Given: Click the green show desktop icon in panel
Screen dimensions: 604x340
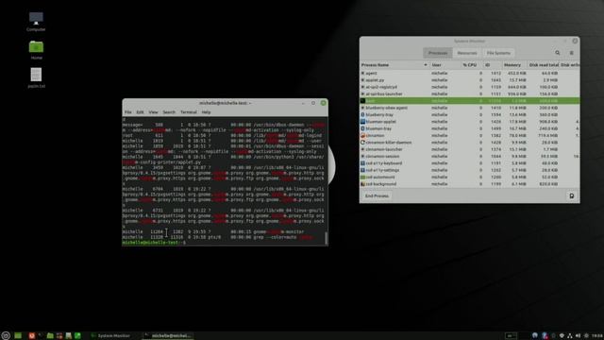Looking at the screenshot, I should [x=18, y=336].
